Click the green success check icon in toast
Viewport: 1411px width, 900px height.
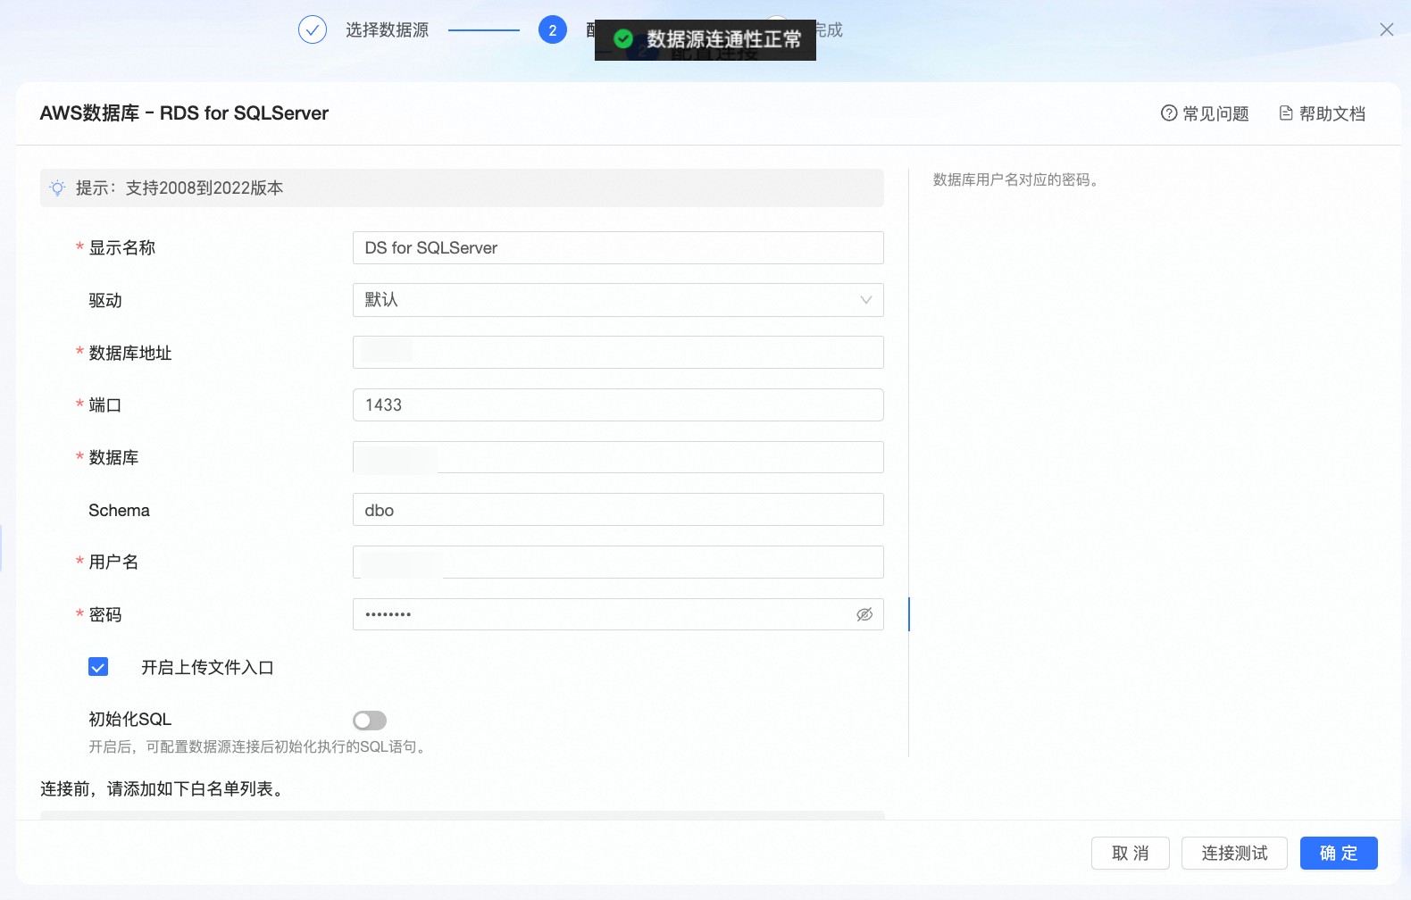(623, 39)
